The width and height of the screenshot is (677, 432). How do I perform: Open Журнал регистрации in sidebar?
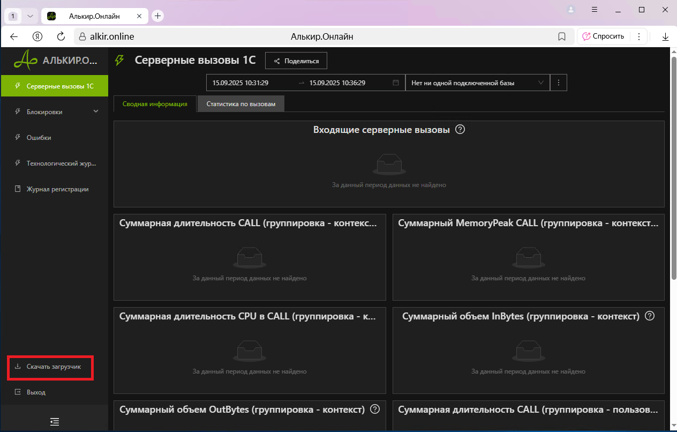click(57, 189)
